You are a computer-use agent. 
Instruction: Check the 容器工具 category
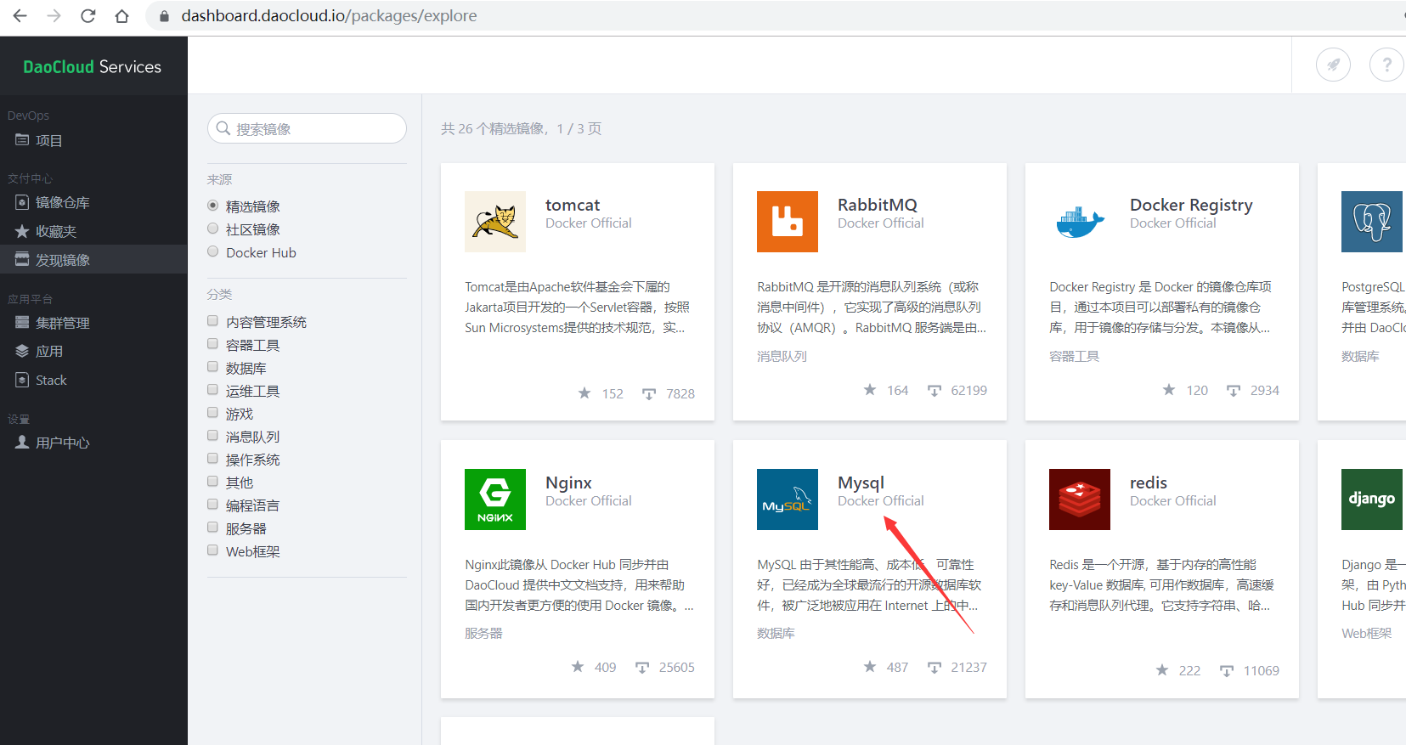pos(213,344)
